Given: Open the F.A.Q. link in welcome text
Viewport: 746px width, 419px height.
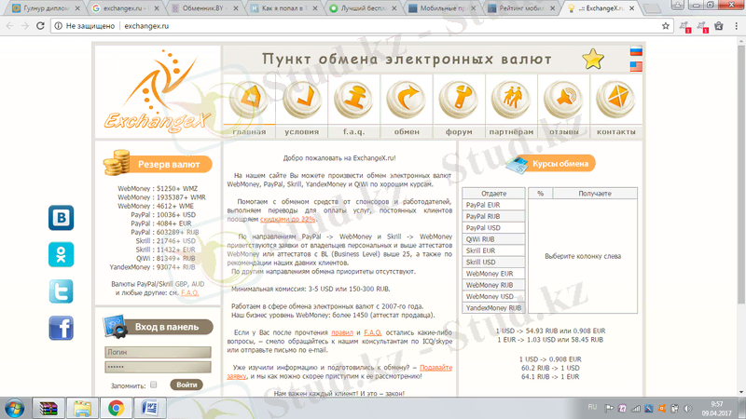Looking at the screenshot, I should tap(372, 332).
